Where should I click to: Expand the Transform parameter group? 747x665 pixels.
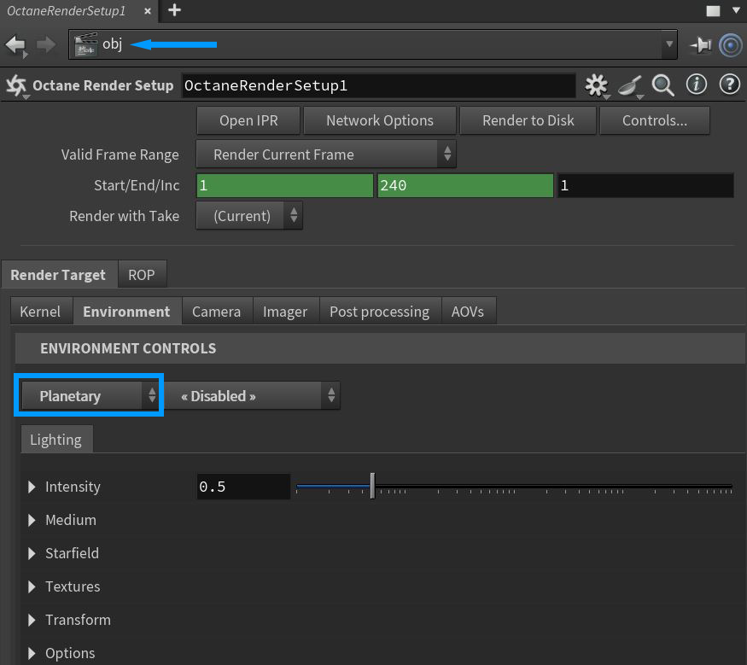32,620
